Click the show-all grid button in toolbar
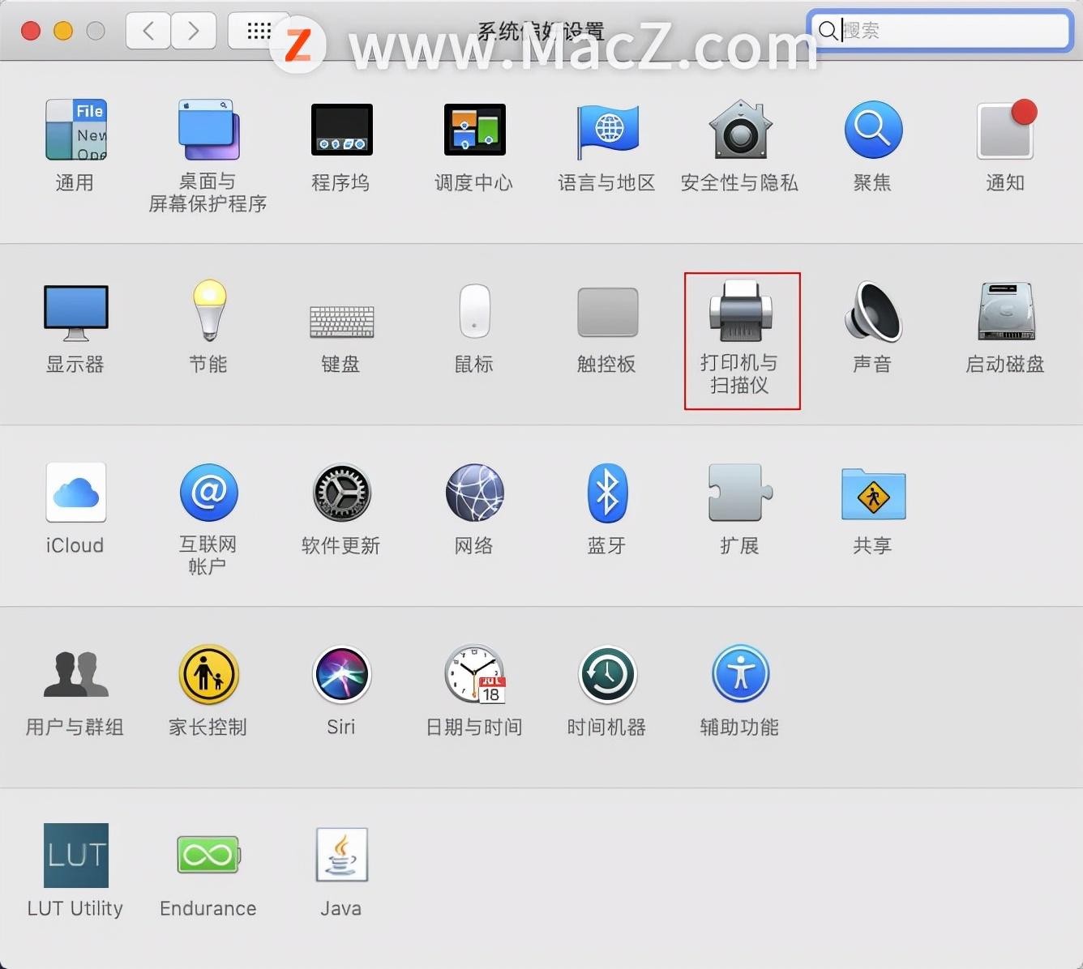1083x969 pixels. click(259, 31)
